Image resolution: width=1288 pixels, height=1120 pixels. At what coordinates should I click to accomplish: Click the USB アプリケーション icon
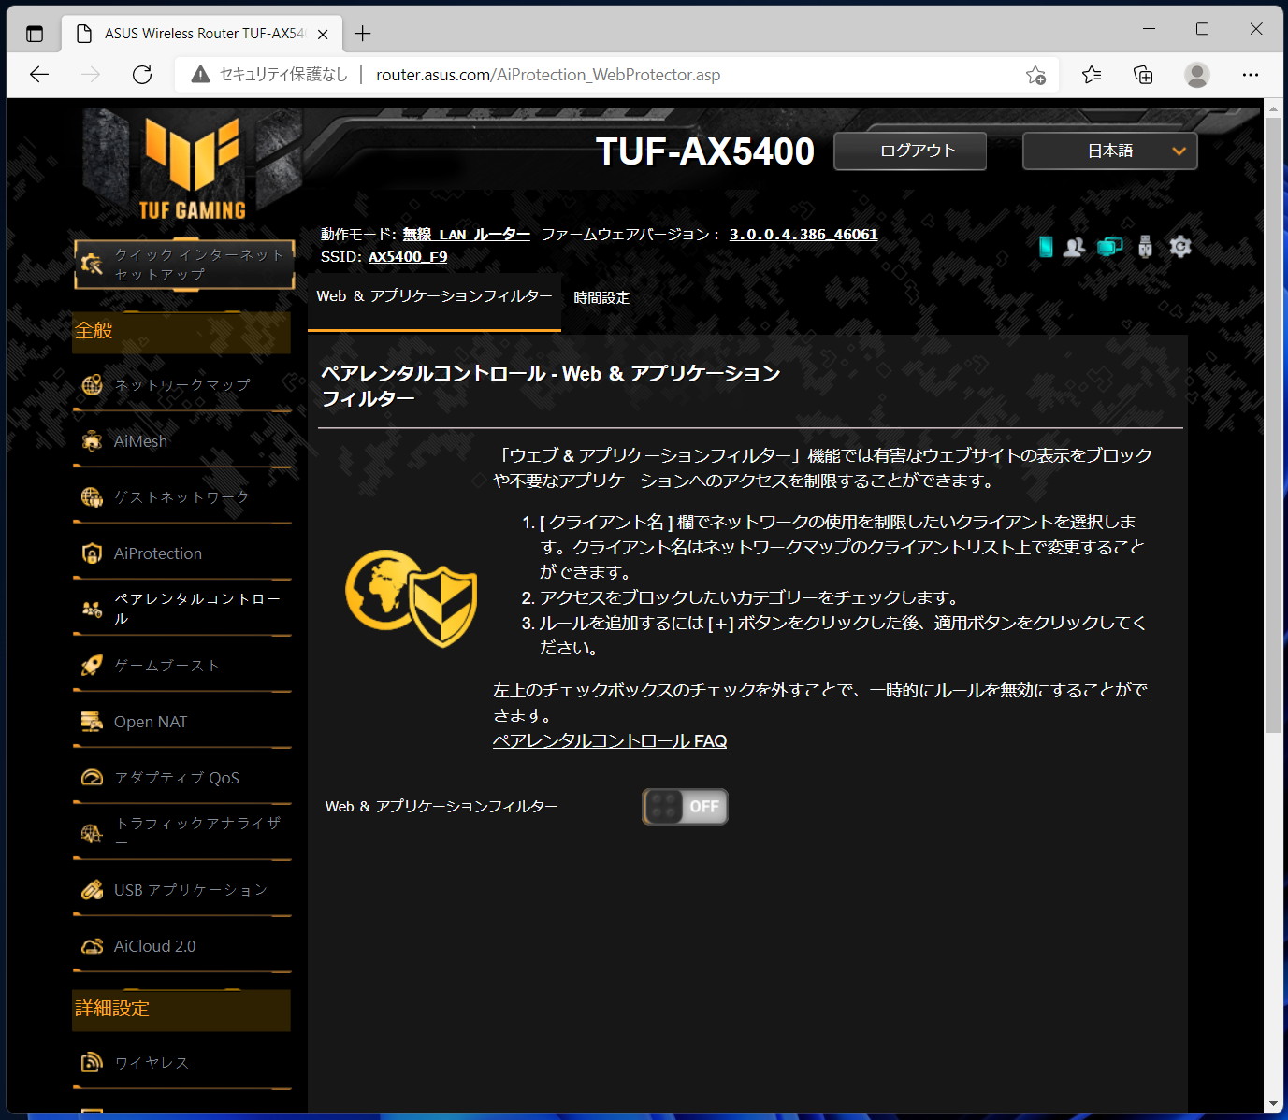click(92, 890)
